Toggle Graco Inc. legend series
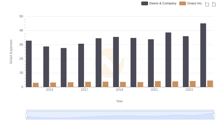 [x=191, y=3]
